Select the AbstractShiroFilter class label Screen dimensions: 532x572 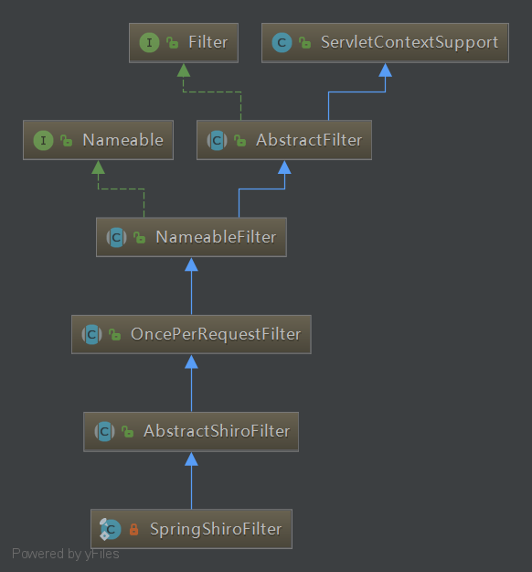[x=217, y=432]
